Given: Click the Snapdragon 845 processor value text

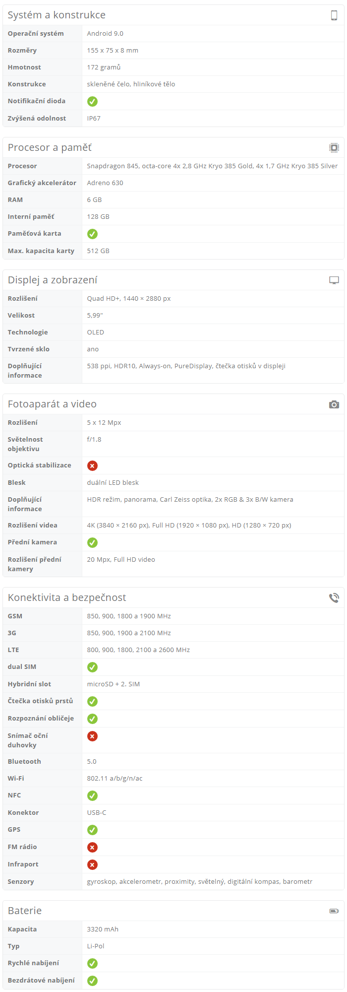Looking at the screenshot, I should tap(212, 166).
